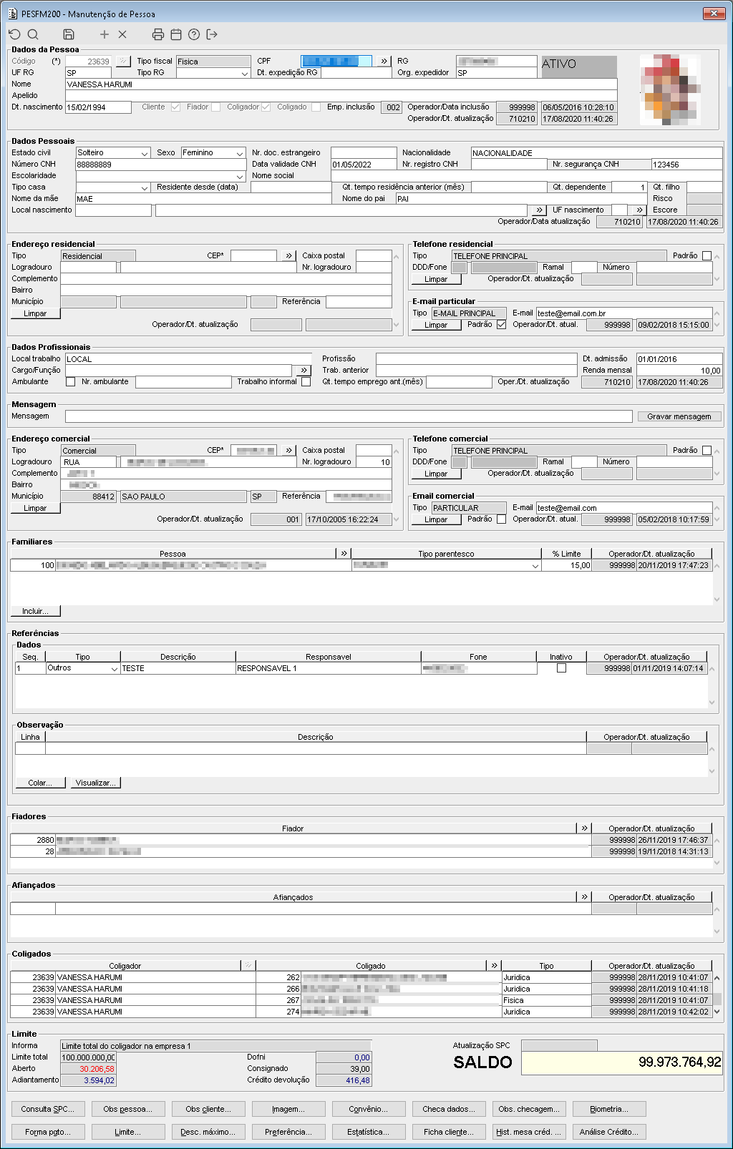733x1149 pixels.
Task: Click the Coligador column lookup icon
Action: point(248,966)
